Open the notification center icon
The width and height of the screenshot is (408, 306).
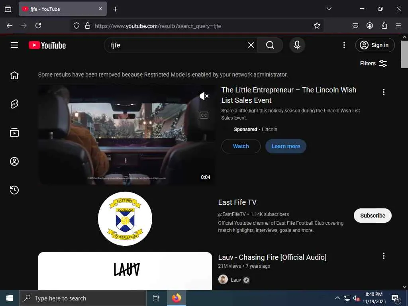(x=395, y=298)
